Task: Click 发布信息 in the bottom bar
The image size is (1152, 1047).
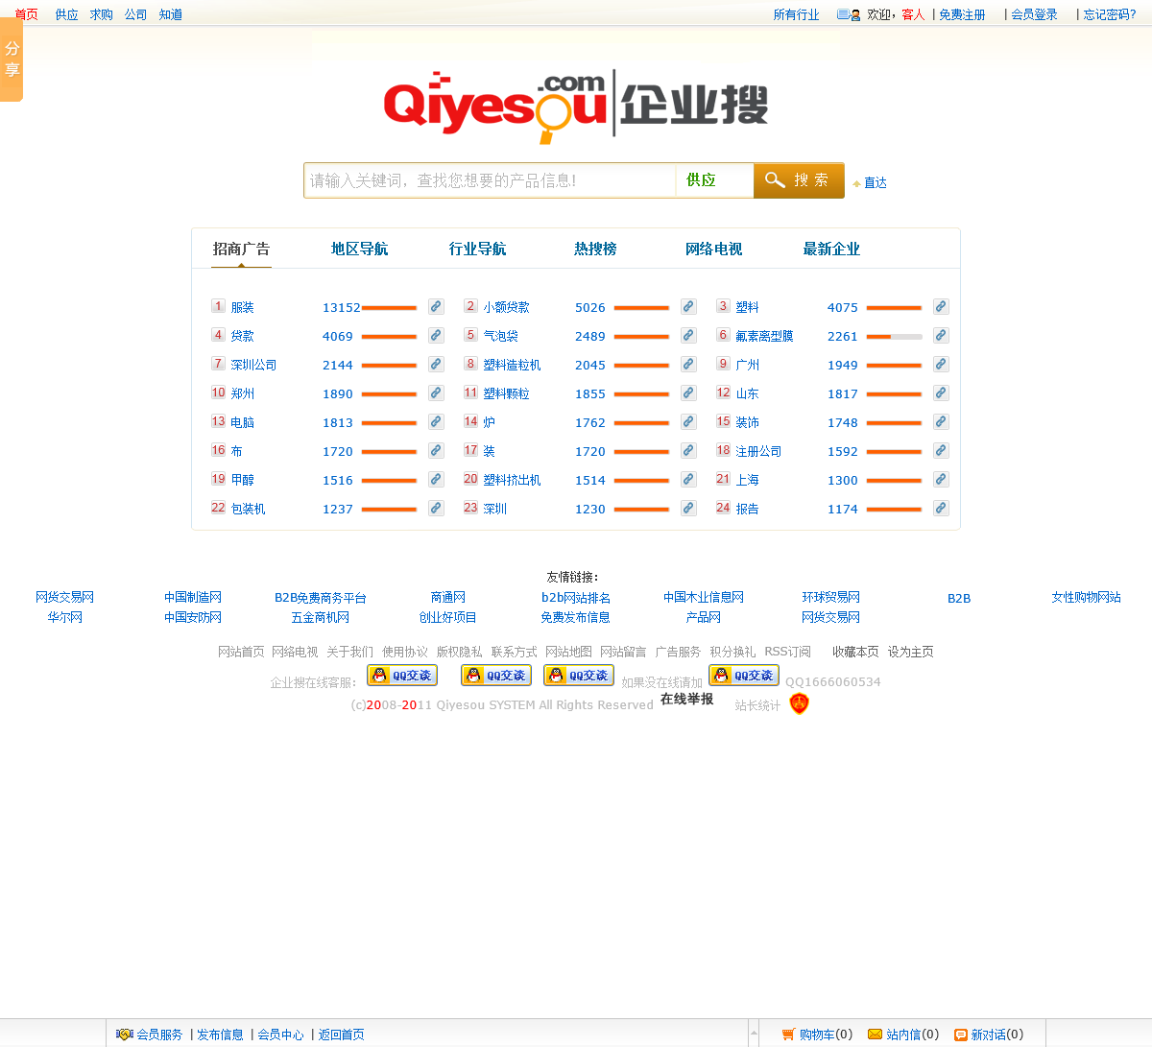Action: coord(221,1035)
